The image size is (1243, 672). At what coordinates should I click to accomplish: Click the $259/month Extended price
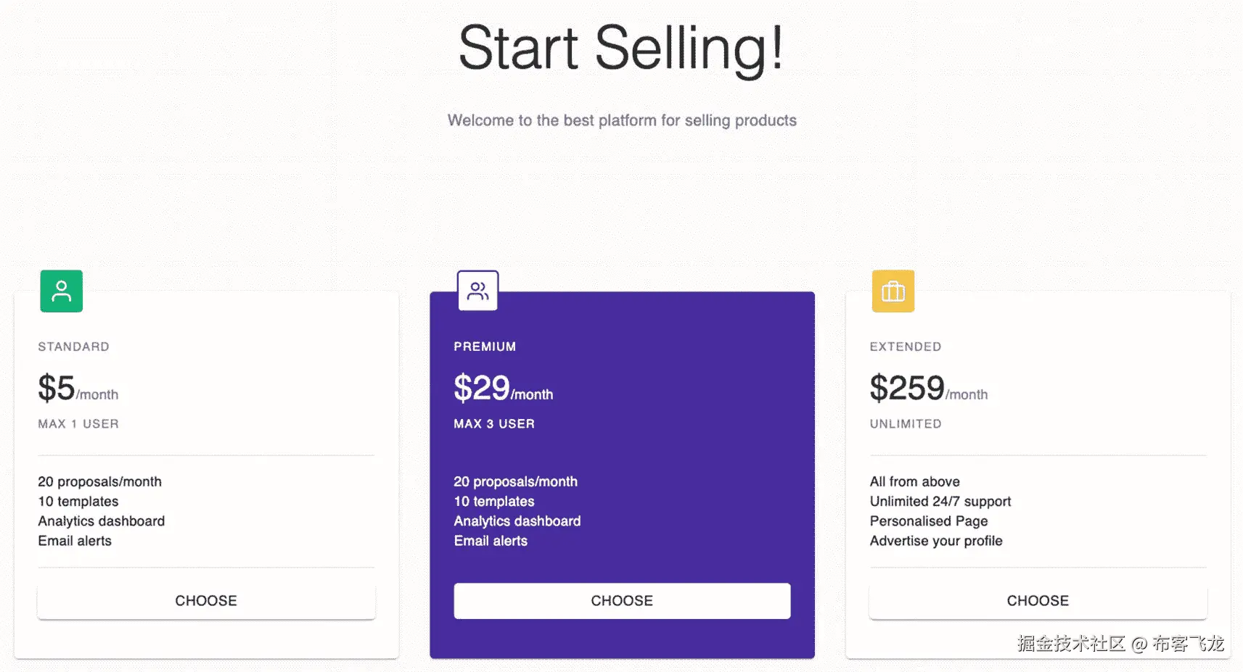[x=928, y=389]
